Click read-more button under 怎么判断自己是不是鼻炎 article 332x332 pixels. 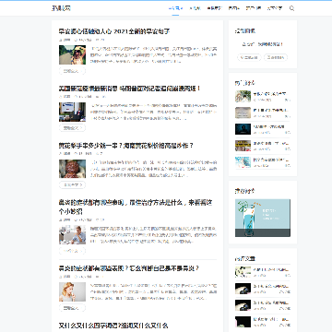[72, 308]
